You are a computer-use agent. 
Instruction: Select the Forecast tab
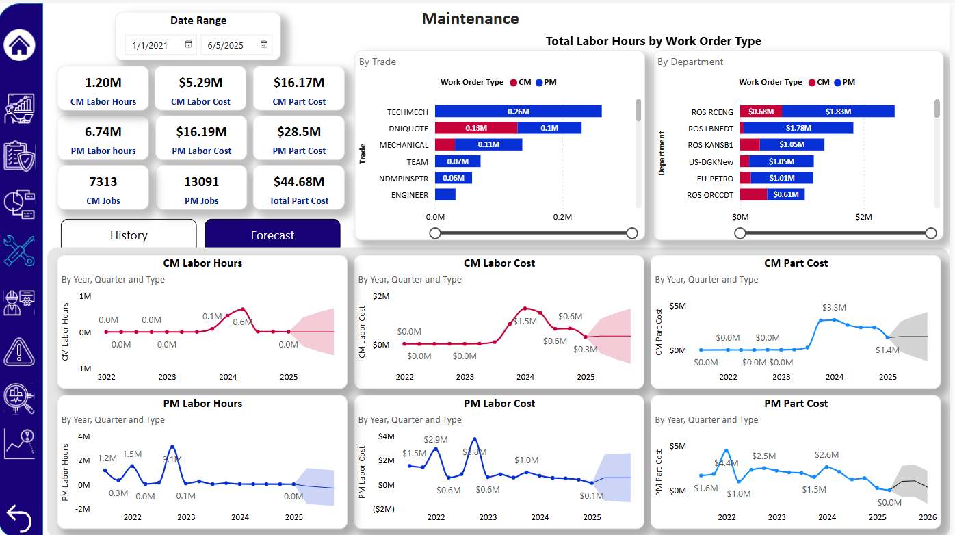point(272,235)
